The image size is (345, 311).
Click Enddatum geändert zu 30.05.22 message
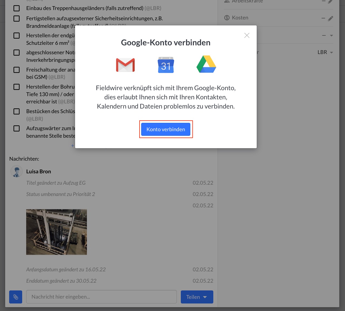point(61,281)
